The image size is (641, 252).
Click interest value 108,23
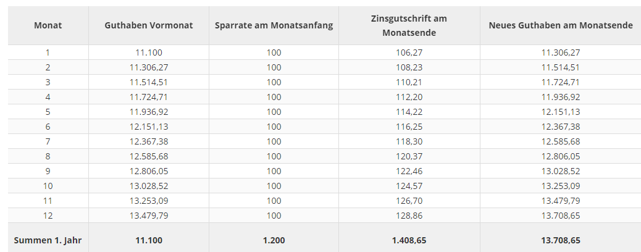tap(409, 67)
